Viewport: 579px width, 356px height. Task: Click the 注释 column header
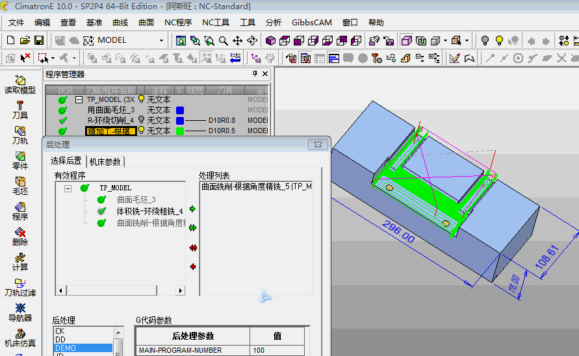[159, 90]
